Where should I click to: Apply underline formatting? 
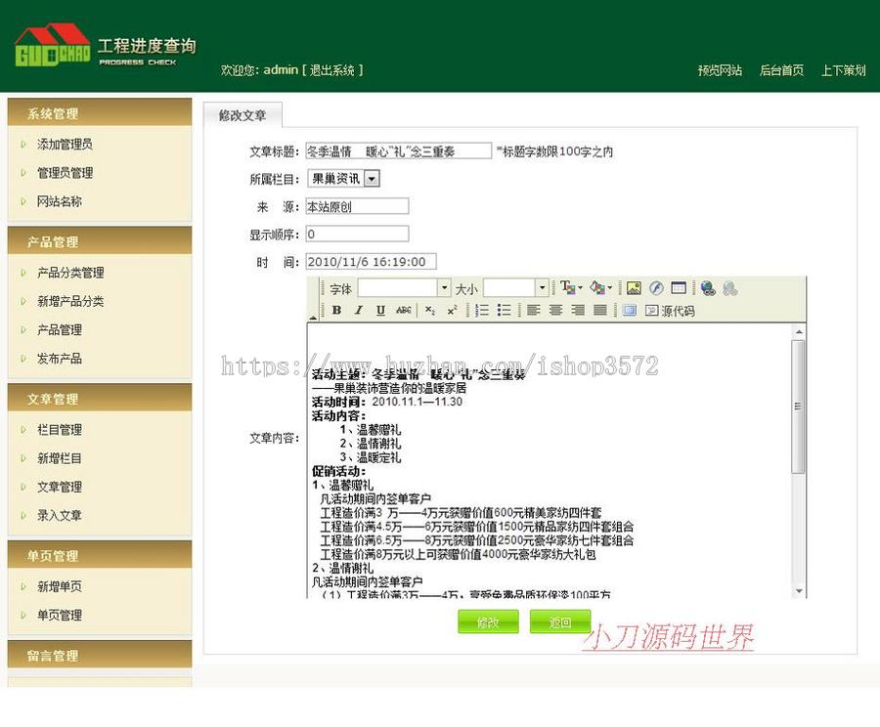click(x=380, y=310)
